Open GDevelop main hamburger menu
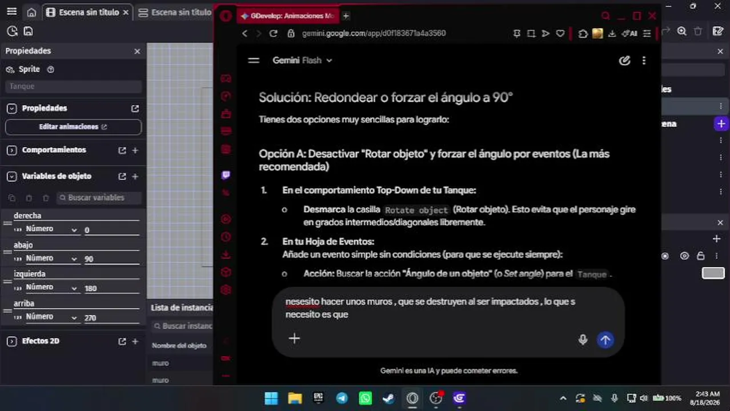Image resolution: width=730 pixels, height=411 pixels. [12, 12]
